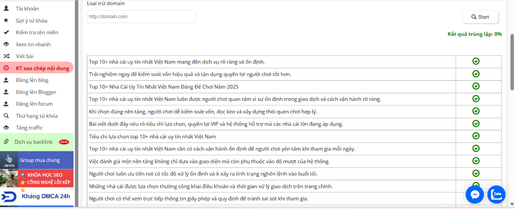
Task: Click check mark for 'Nhà Cái Uy Tín 2025' row
Action: coord(475,86)
